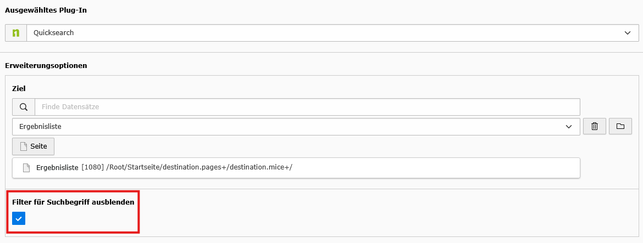Open the Quicksearch plug-in dropdown
The height and width of the screenshot is (243, 643).
coord(324,33)
